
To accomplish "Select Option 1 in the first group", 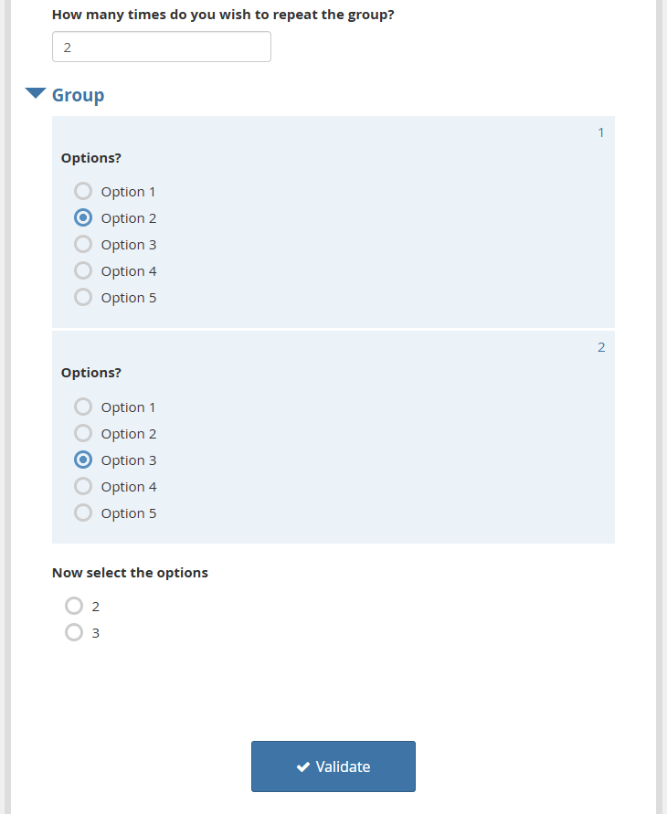I will [x=82, y=191].
